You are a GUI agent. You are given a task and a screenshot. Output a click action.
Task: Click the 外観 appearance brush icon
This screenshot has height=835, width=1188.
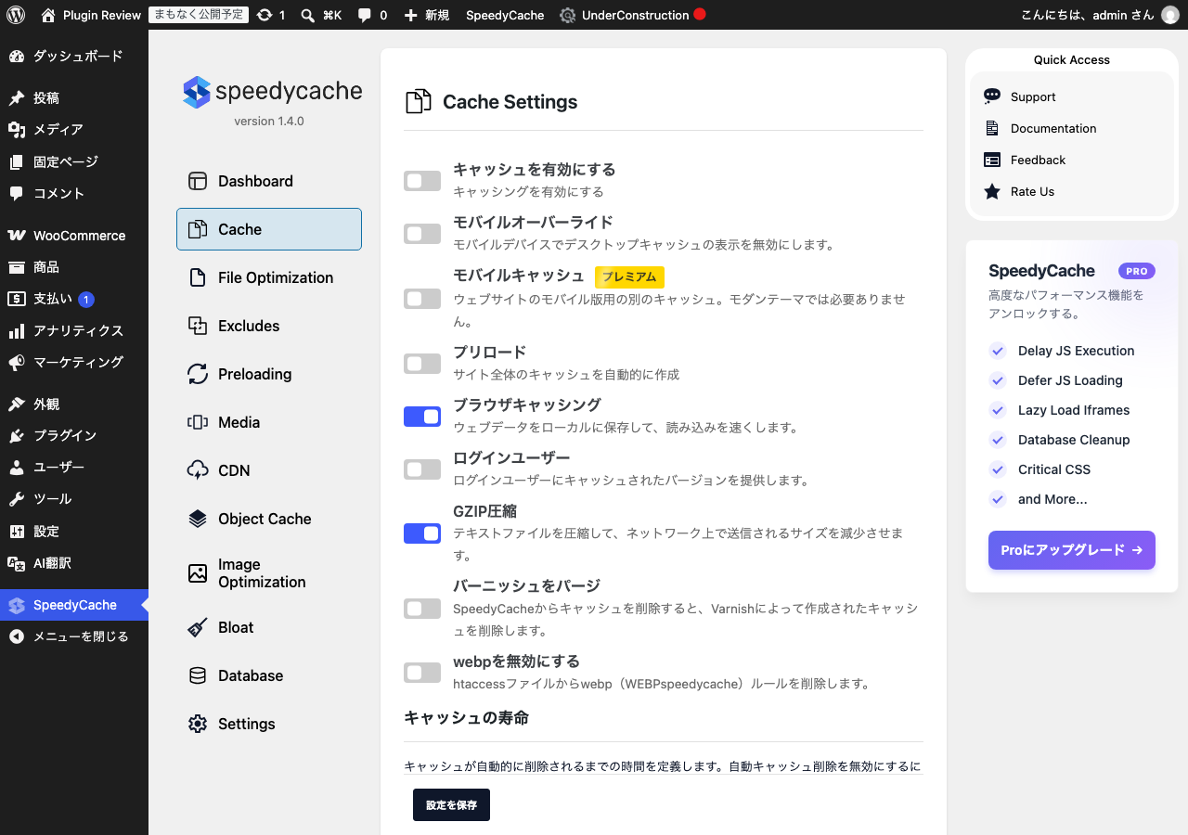(17, 405)
